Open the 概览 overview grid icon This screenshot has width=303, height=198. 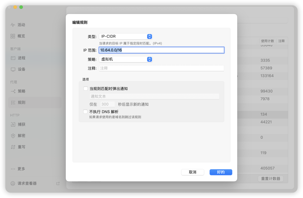click(x=13, y=36)
